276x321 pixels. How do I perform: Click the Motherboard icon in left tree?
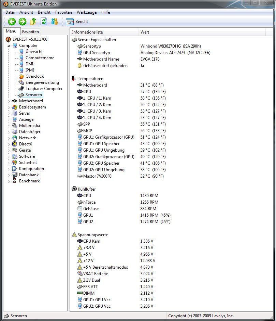[14, 101]
